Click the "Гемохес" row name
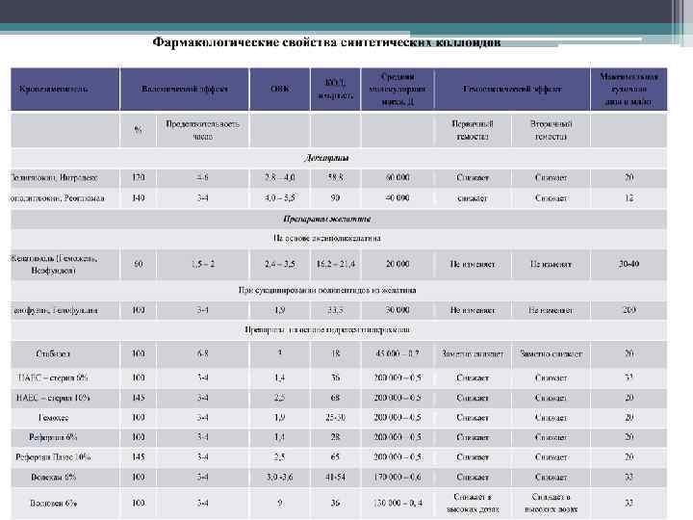Screen dimensions: 693x520 tap(53, 417)
